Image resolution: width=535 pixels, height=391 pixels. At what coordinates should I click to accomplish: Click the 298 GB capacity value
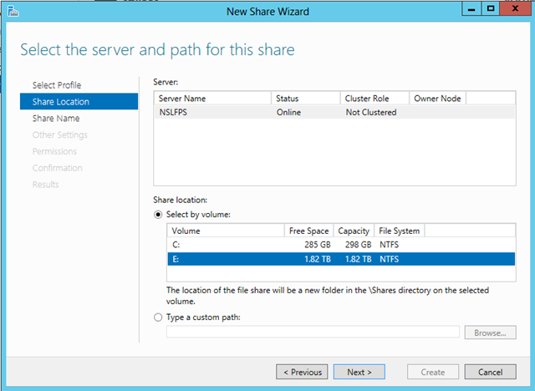358,245
